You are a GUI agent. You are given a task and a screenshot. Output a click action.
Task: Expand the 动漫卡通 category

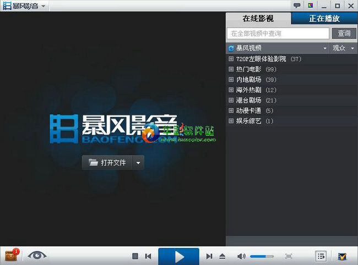[x=231, y=111]
